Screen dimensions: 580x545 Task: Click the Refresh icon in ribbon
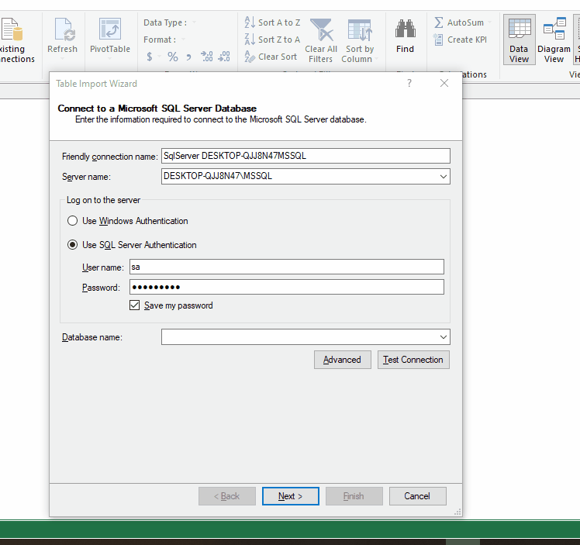pyautogui.click(x=64, y=29)
